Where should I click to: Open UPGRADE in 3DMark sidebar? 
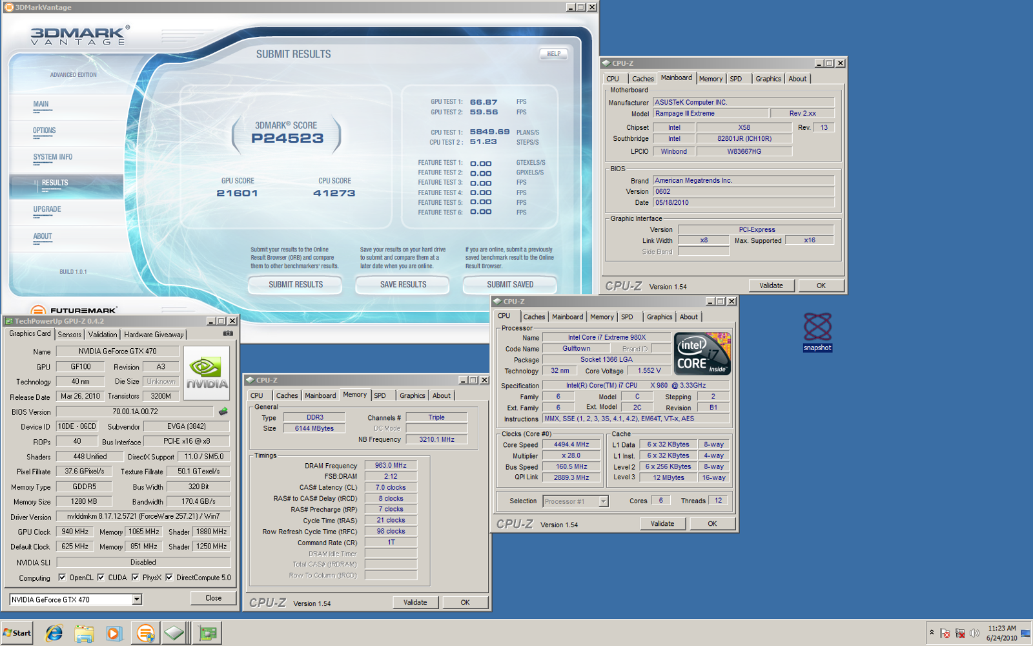[x=47, y=209]
